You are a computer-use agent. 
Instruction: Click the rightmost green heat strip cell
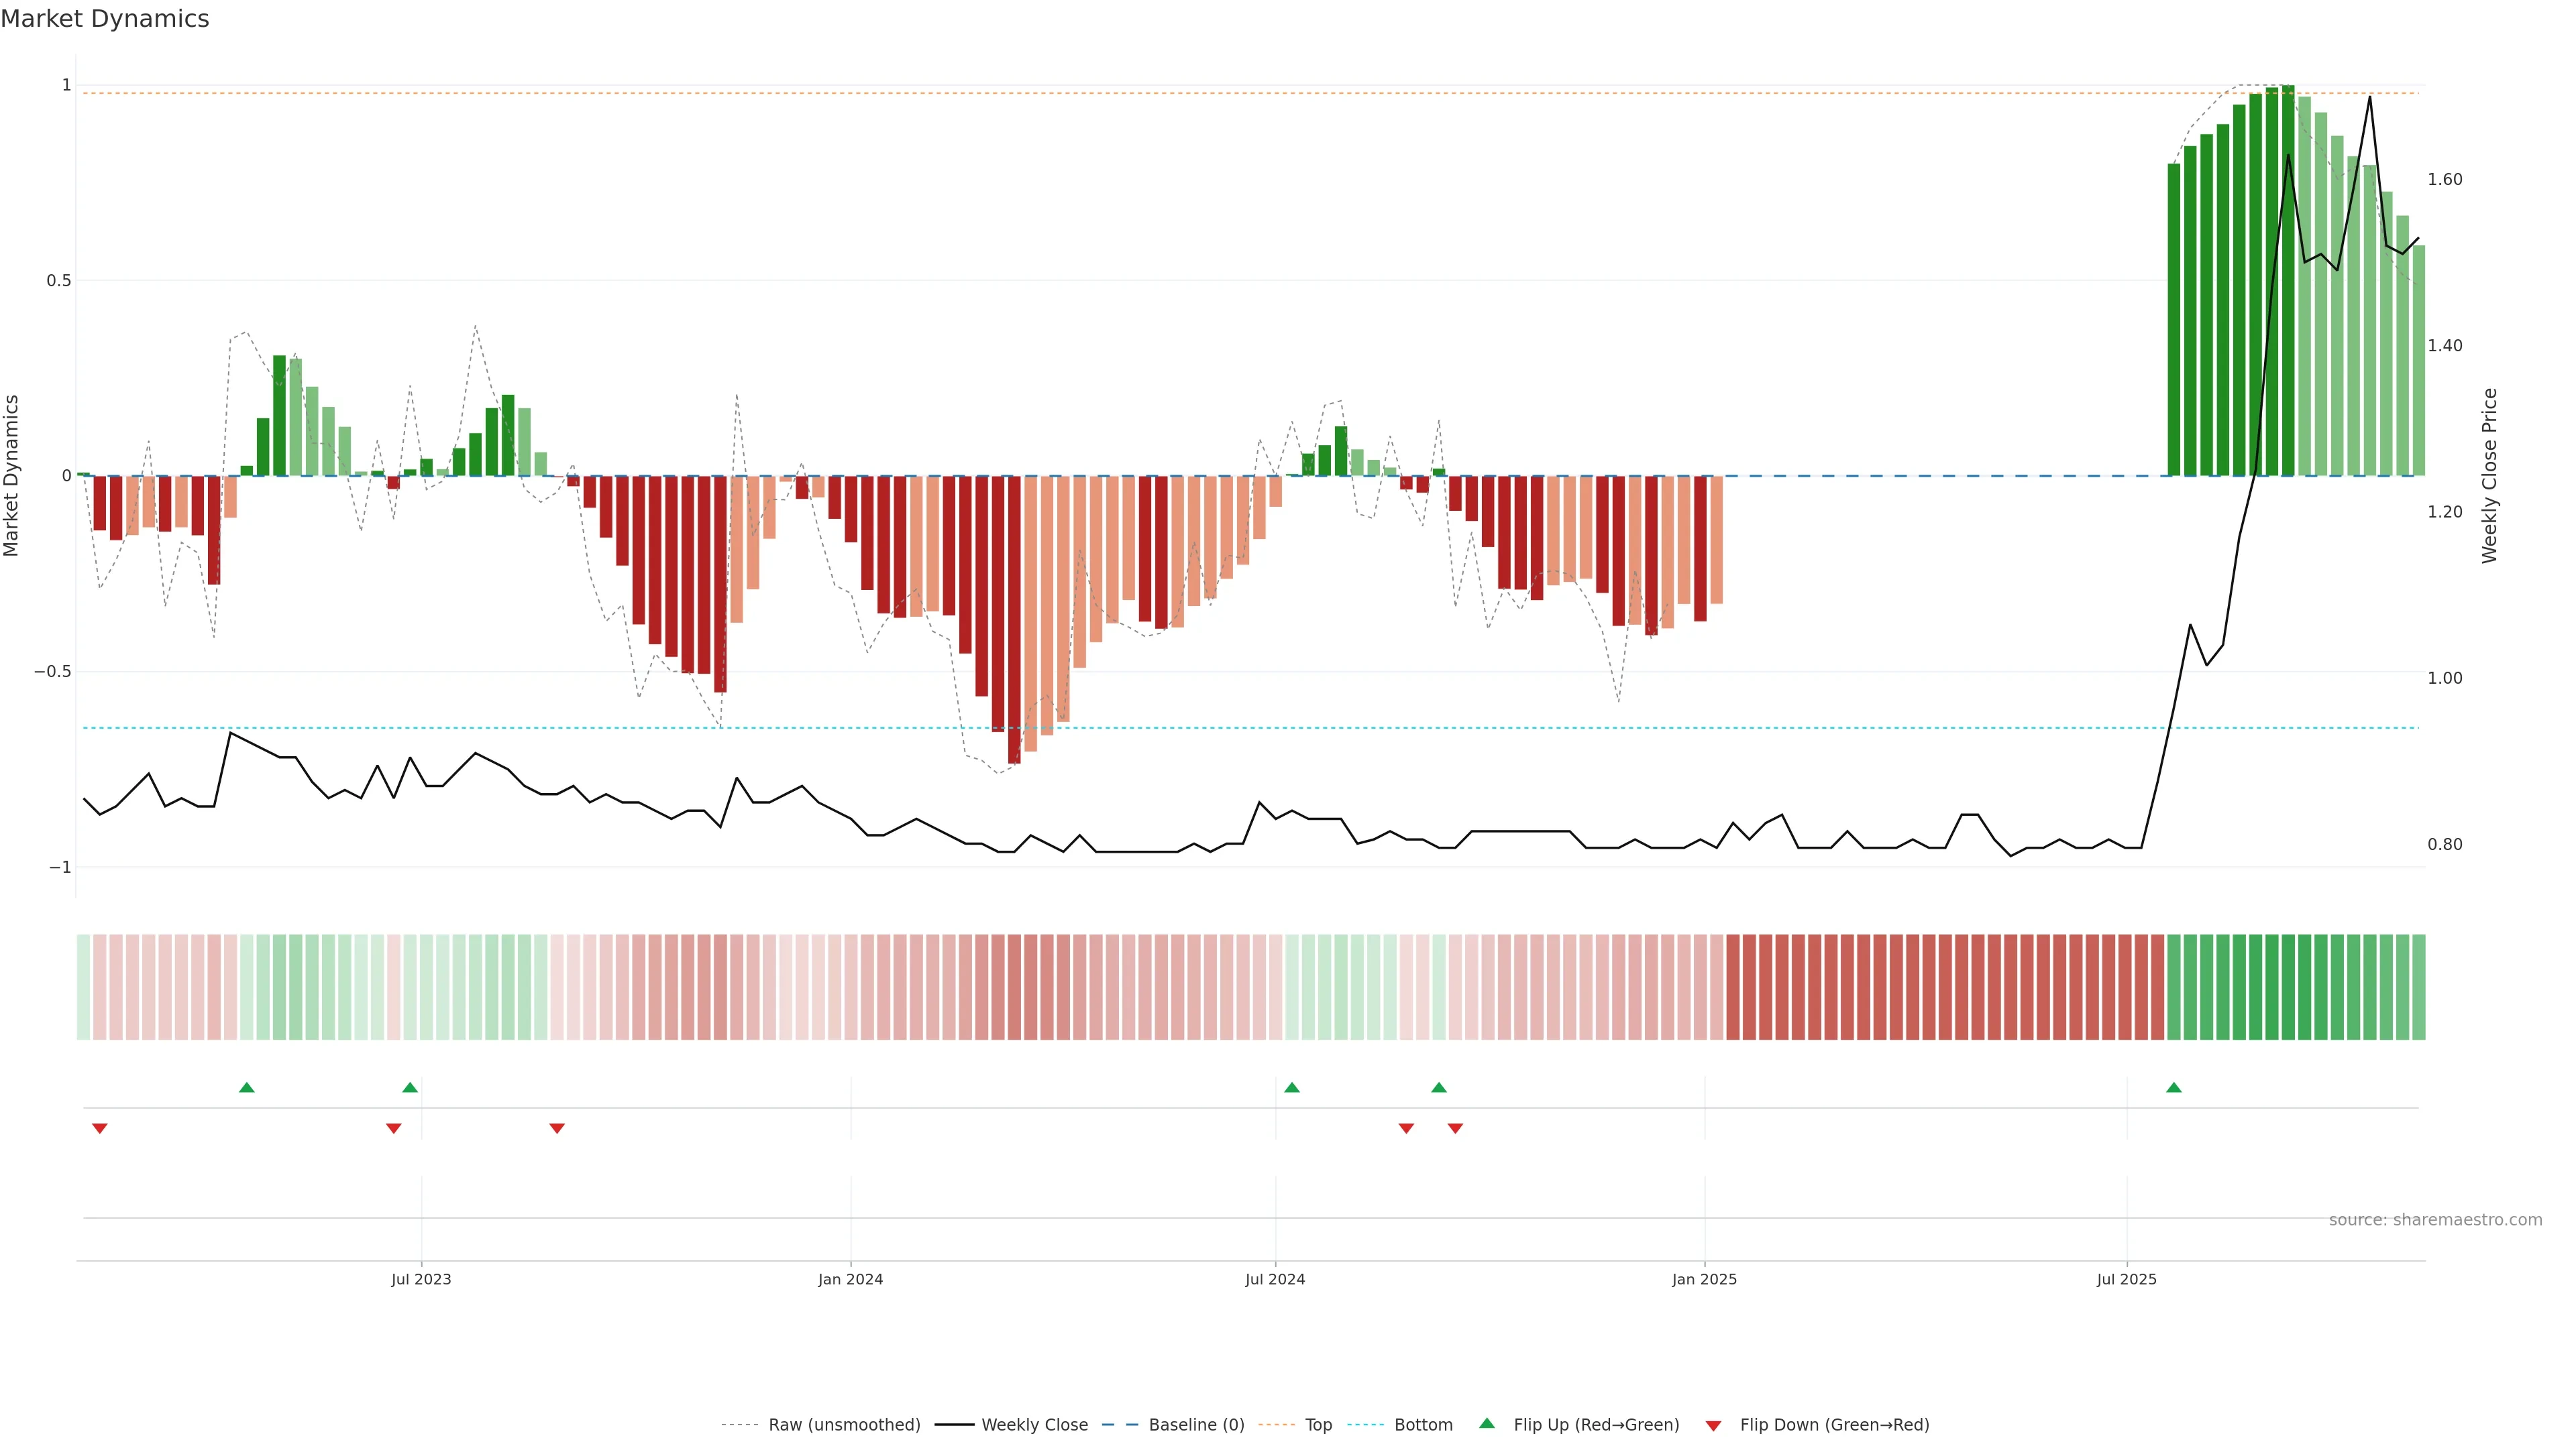pos(2418,986)
